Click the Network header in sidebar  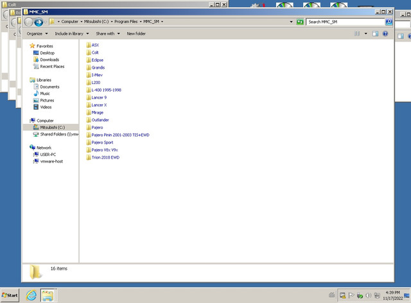44,148
